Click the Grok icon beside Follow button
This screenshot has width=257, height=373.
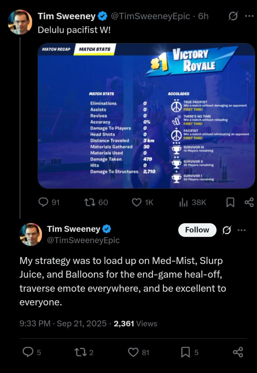(x=227, y=230)
